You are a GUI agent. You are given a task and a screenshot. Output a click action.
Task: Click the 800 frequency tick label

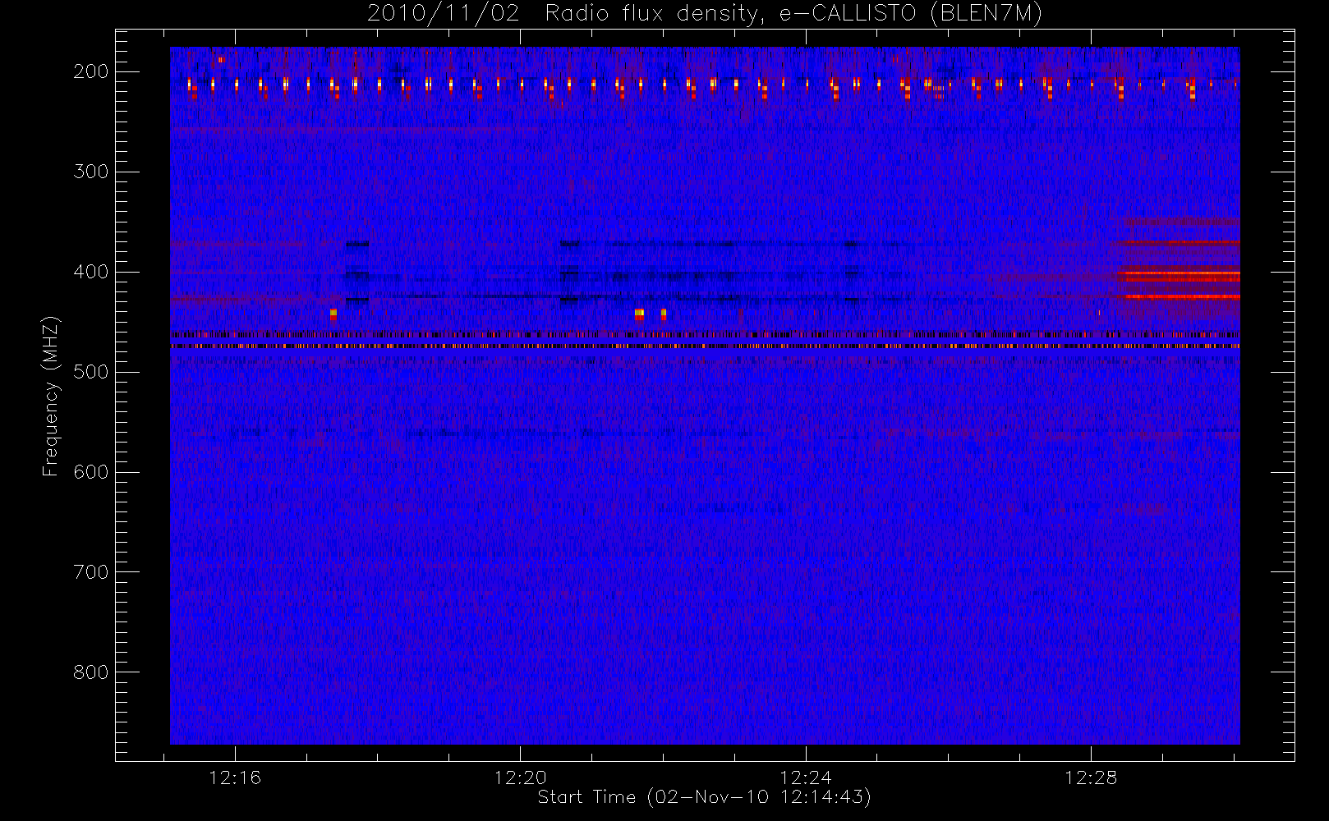coord(90,672)
